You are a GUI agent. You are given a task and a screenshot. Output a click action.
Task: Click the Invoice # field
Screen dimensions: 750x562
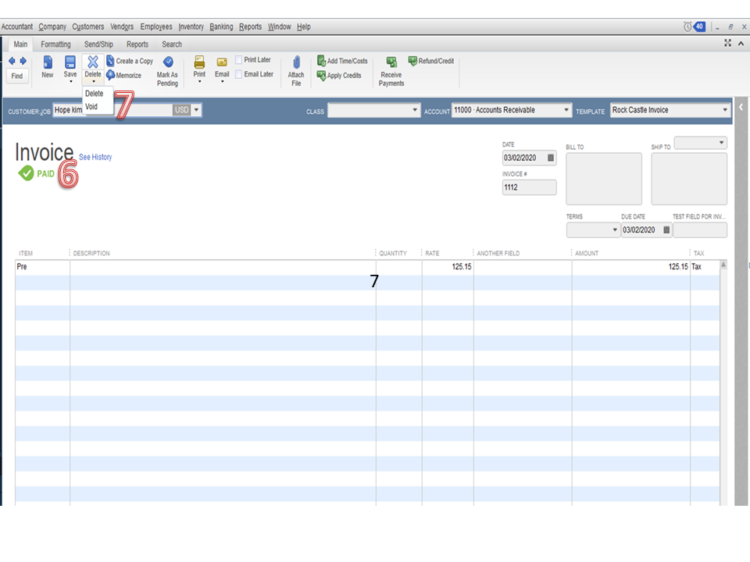529,187
